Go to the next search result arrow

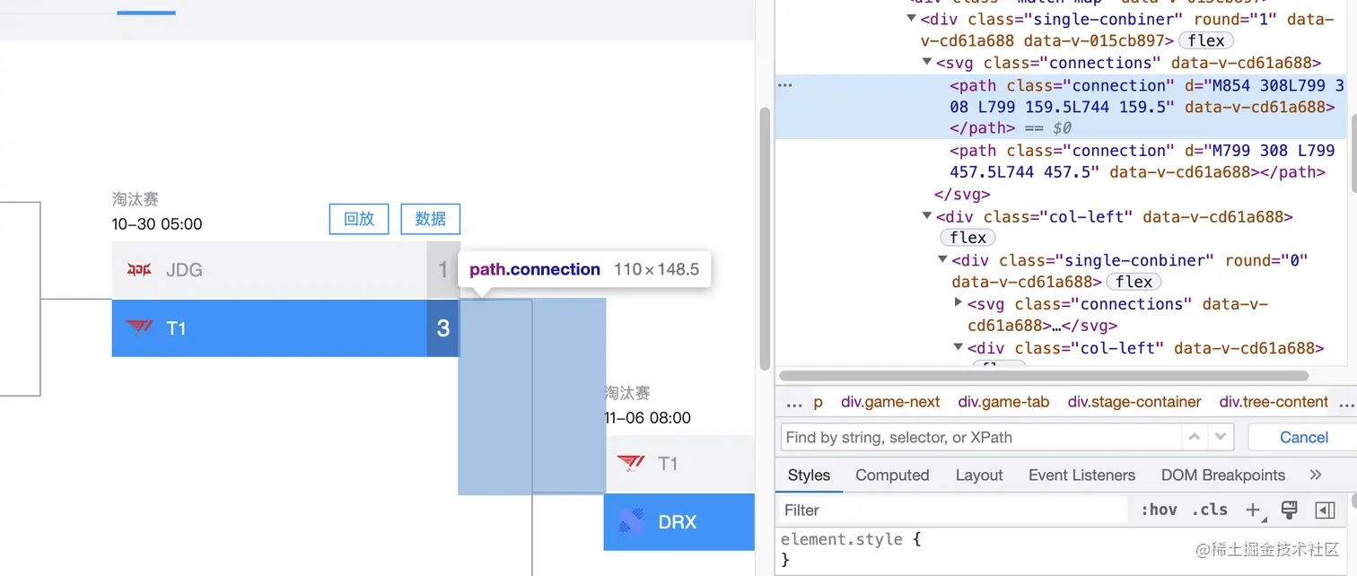click(x=1220, y=437)
